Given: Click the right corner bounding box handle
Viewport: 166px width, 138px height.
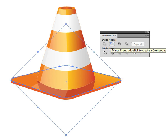Looking at the screenshot, I should pos(121,79).
